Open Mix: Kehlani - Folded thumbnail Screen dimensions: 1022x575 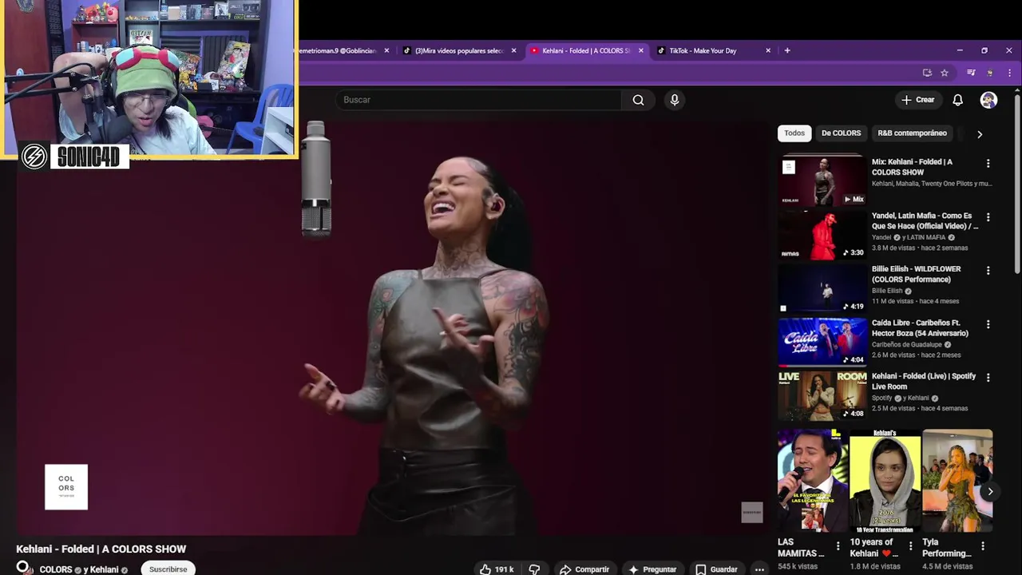pyautogui.click(x=822, y=180)
